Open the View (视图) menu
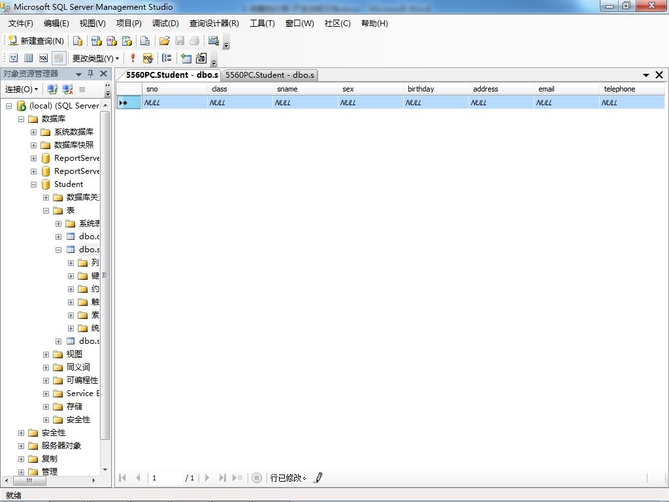The width and height of the screenshot is (669, 502). coord(93,24)
